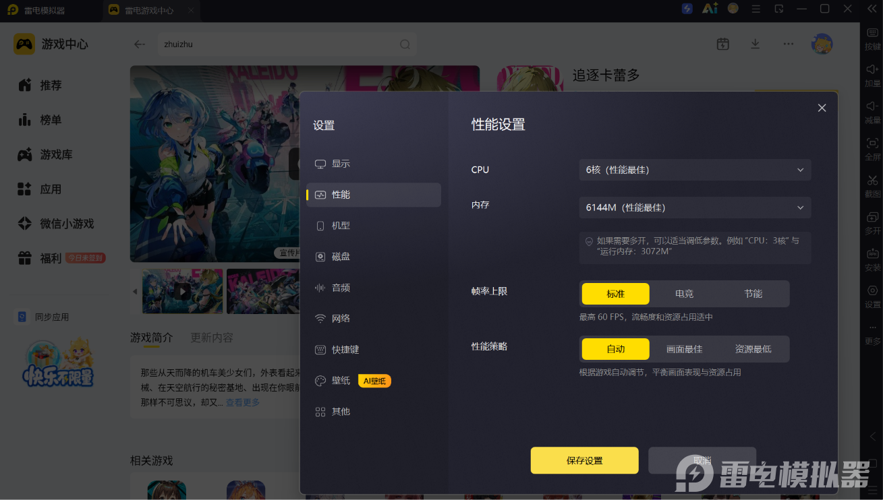
Task: Open 福利 benefits in the sidebar
Action: pyautogui.click(x=40, y=258)
